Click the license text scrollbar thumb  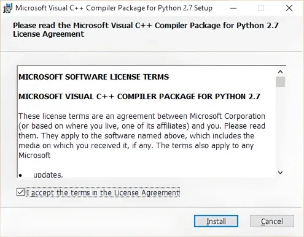pyautogui.click(x=280, y=81)
